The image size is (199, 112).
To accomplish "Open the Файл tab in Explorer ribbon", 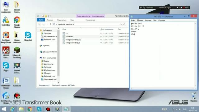I will (41, 20).
